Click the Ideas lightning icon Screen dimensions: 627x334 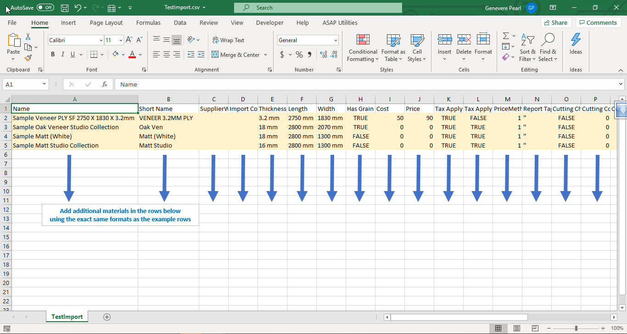pos(576,40)
